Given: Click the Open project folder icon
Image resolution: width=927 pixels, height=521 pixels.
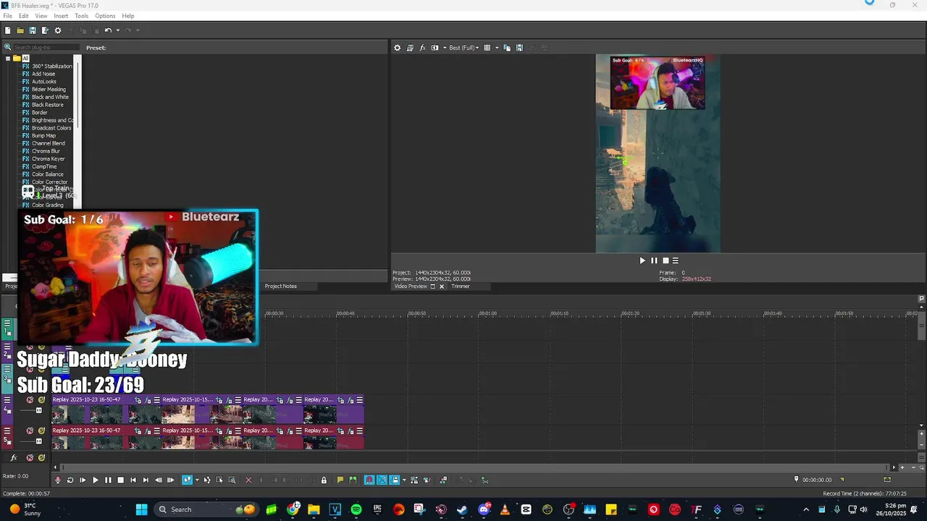Looking at the screenshot, I should (20, 30).
